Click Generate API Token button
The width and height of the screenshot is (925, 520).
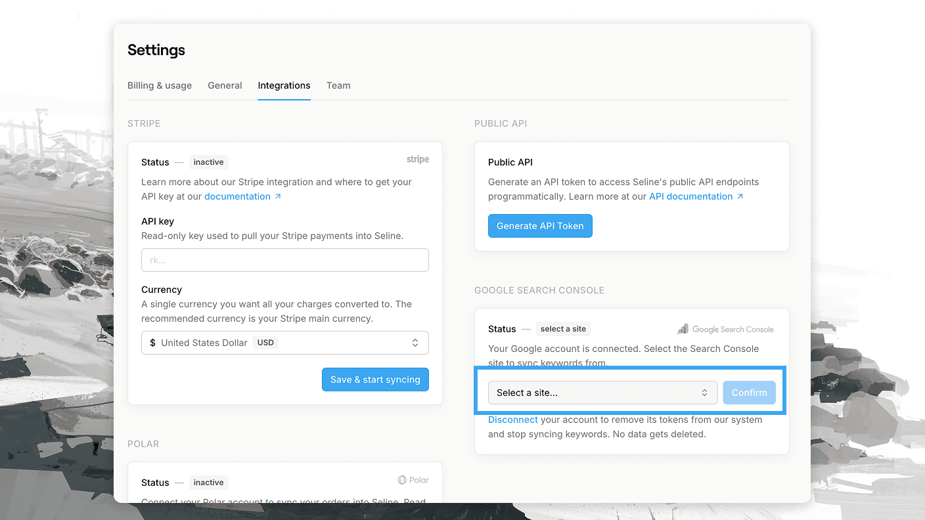tap(540, 226)
